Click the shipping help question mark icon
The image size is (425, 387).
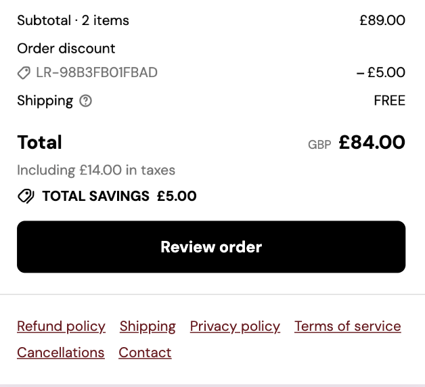pyautogui.click(x=85, y=101)
